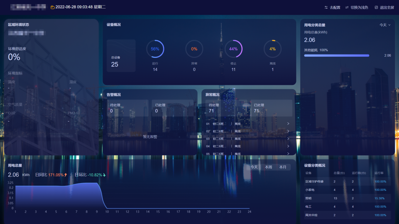
Task: Click the 照明 table row
Action: tap(347, 198)
